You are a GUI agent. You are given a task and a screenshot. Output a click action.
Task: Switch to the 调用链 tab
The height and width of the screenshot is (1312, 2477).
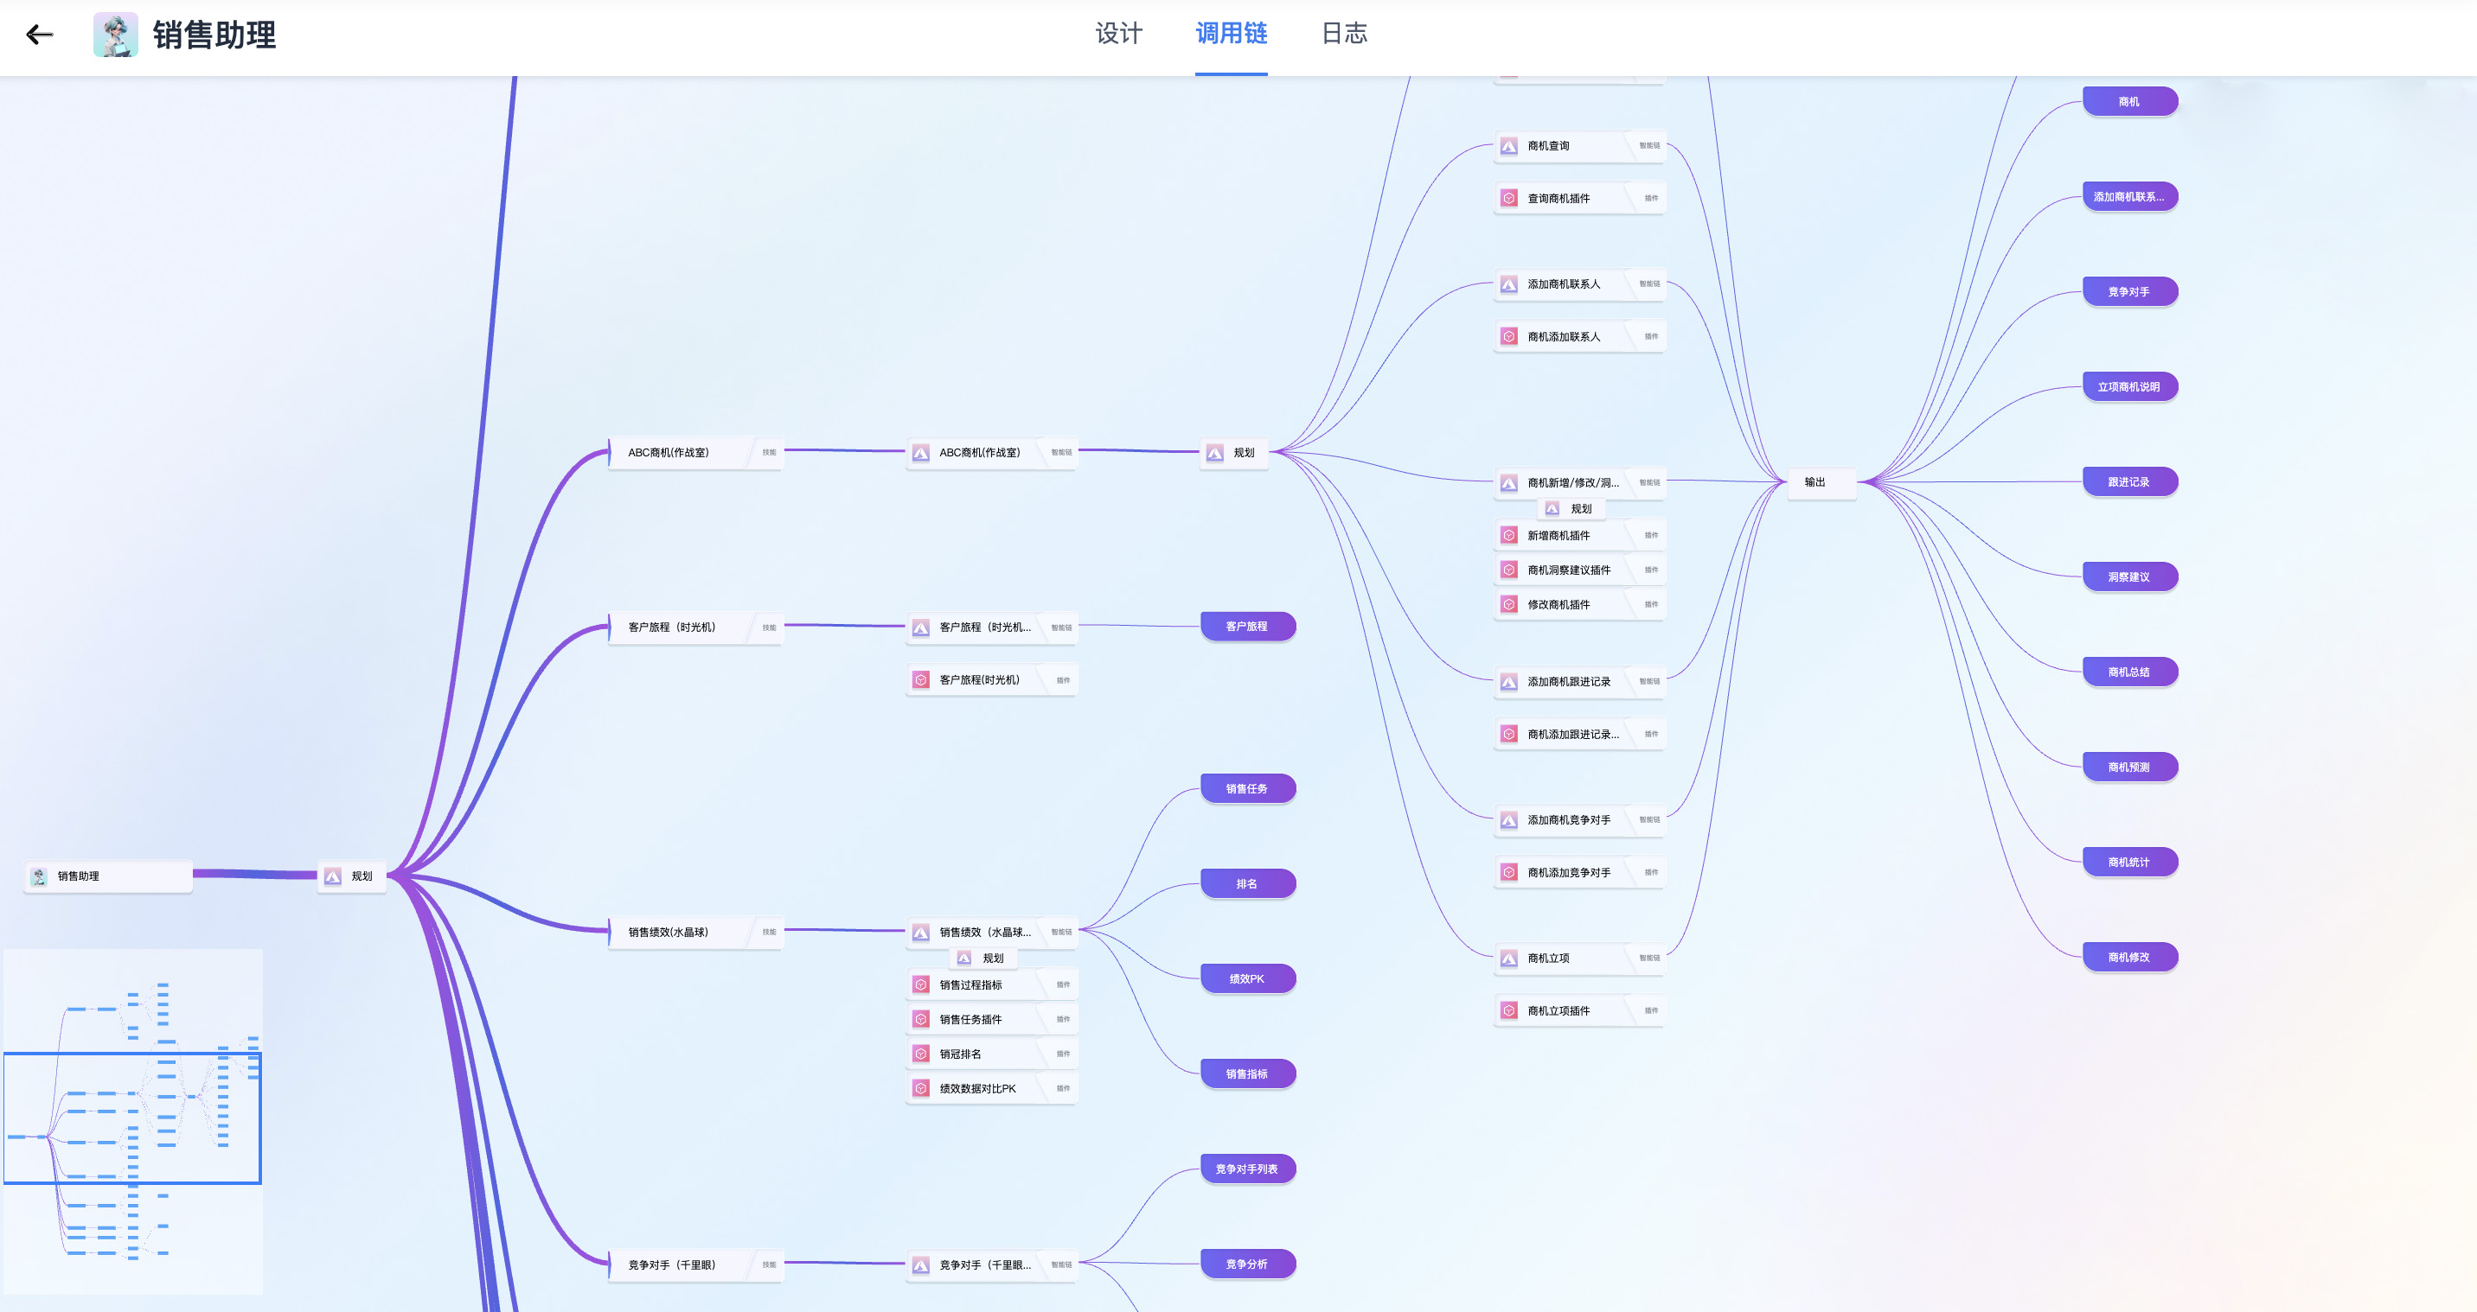point(1231,35)
